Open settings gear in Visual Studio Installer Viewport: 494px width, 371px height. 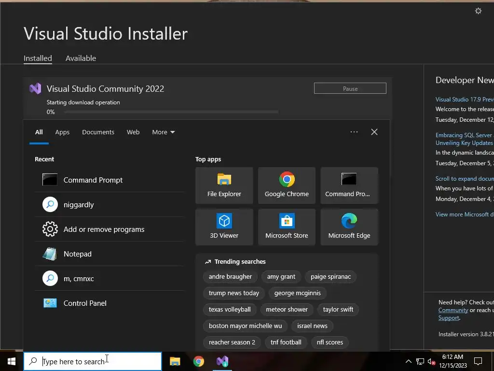click(x=478, y=11)
